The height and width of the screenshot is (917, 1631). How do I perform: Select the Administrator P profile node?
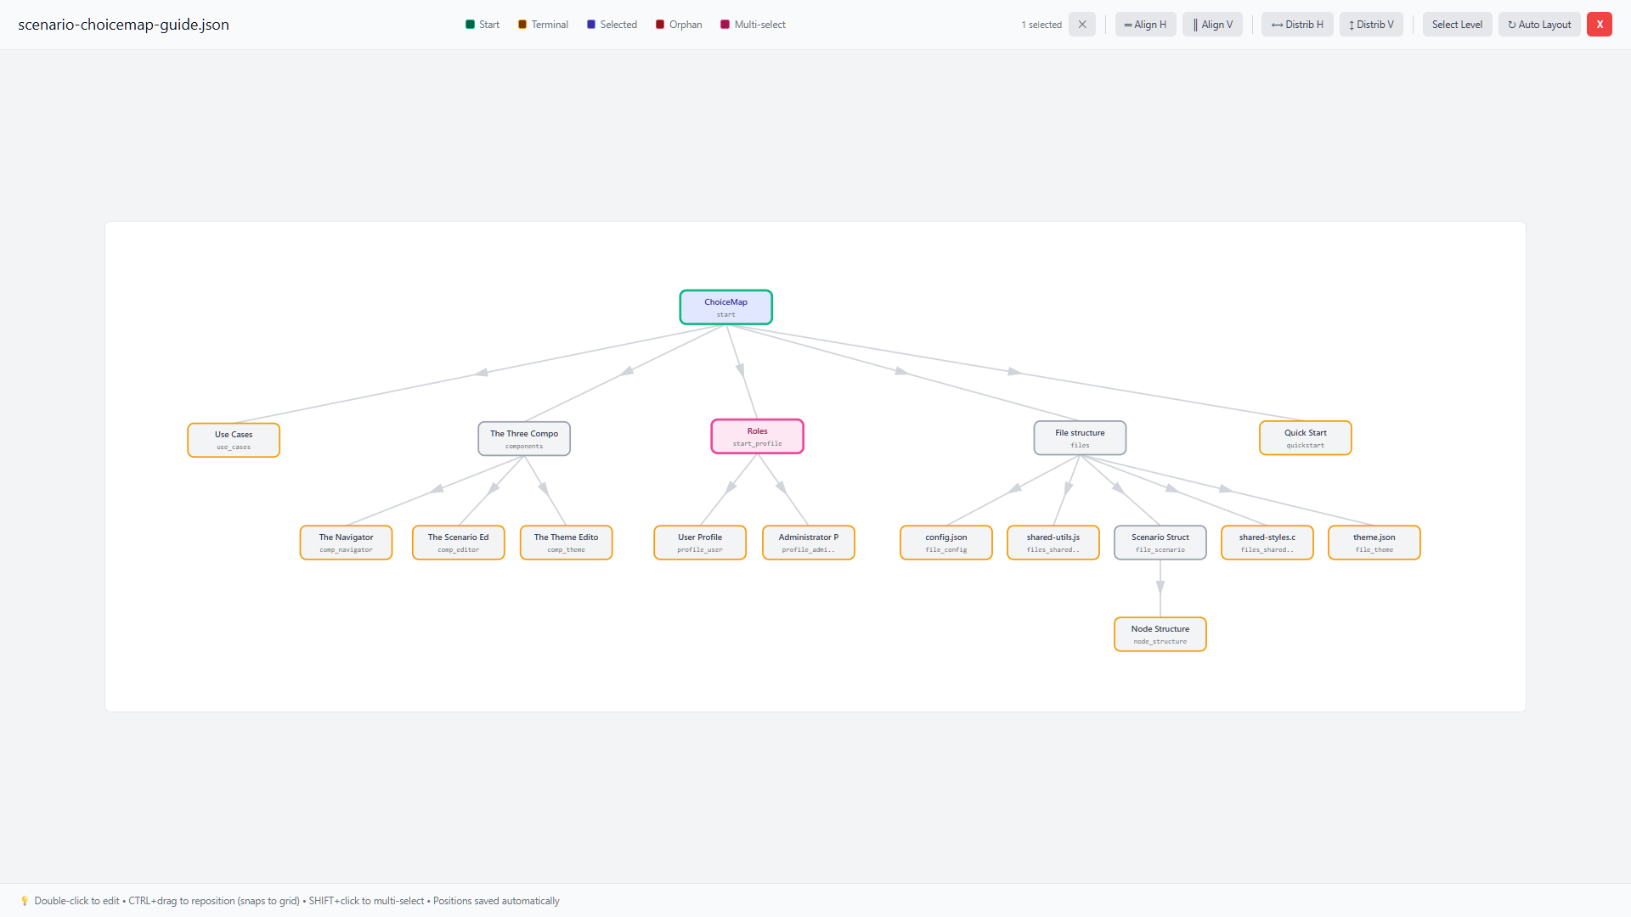pyautogui.click(x=808, y=543)
